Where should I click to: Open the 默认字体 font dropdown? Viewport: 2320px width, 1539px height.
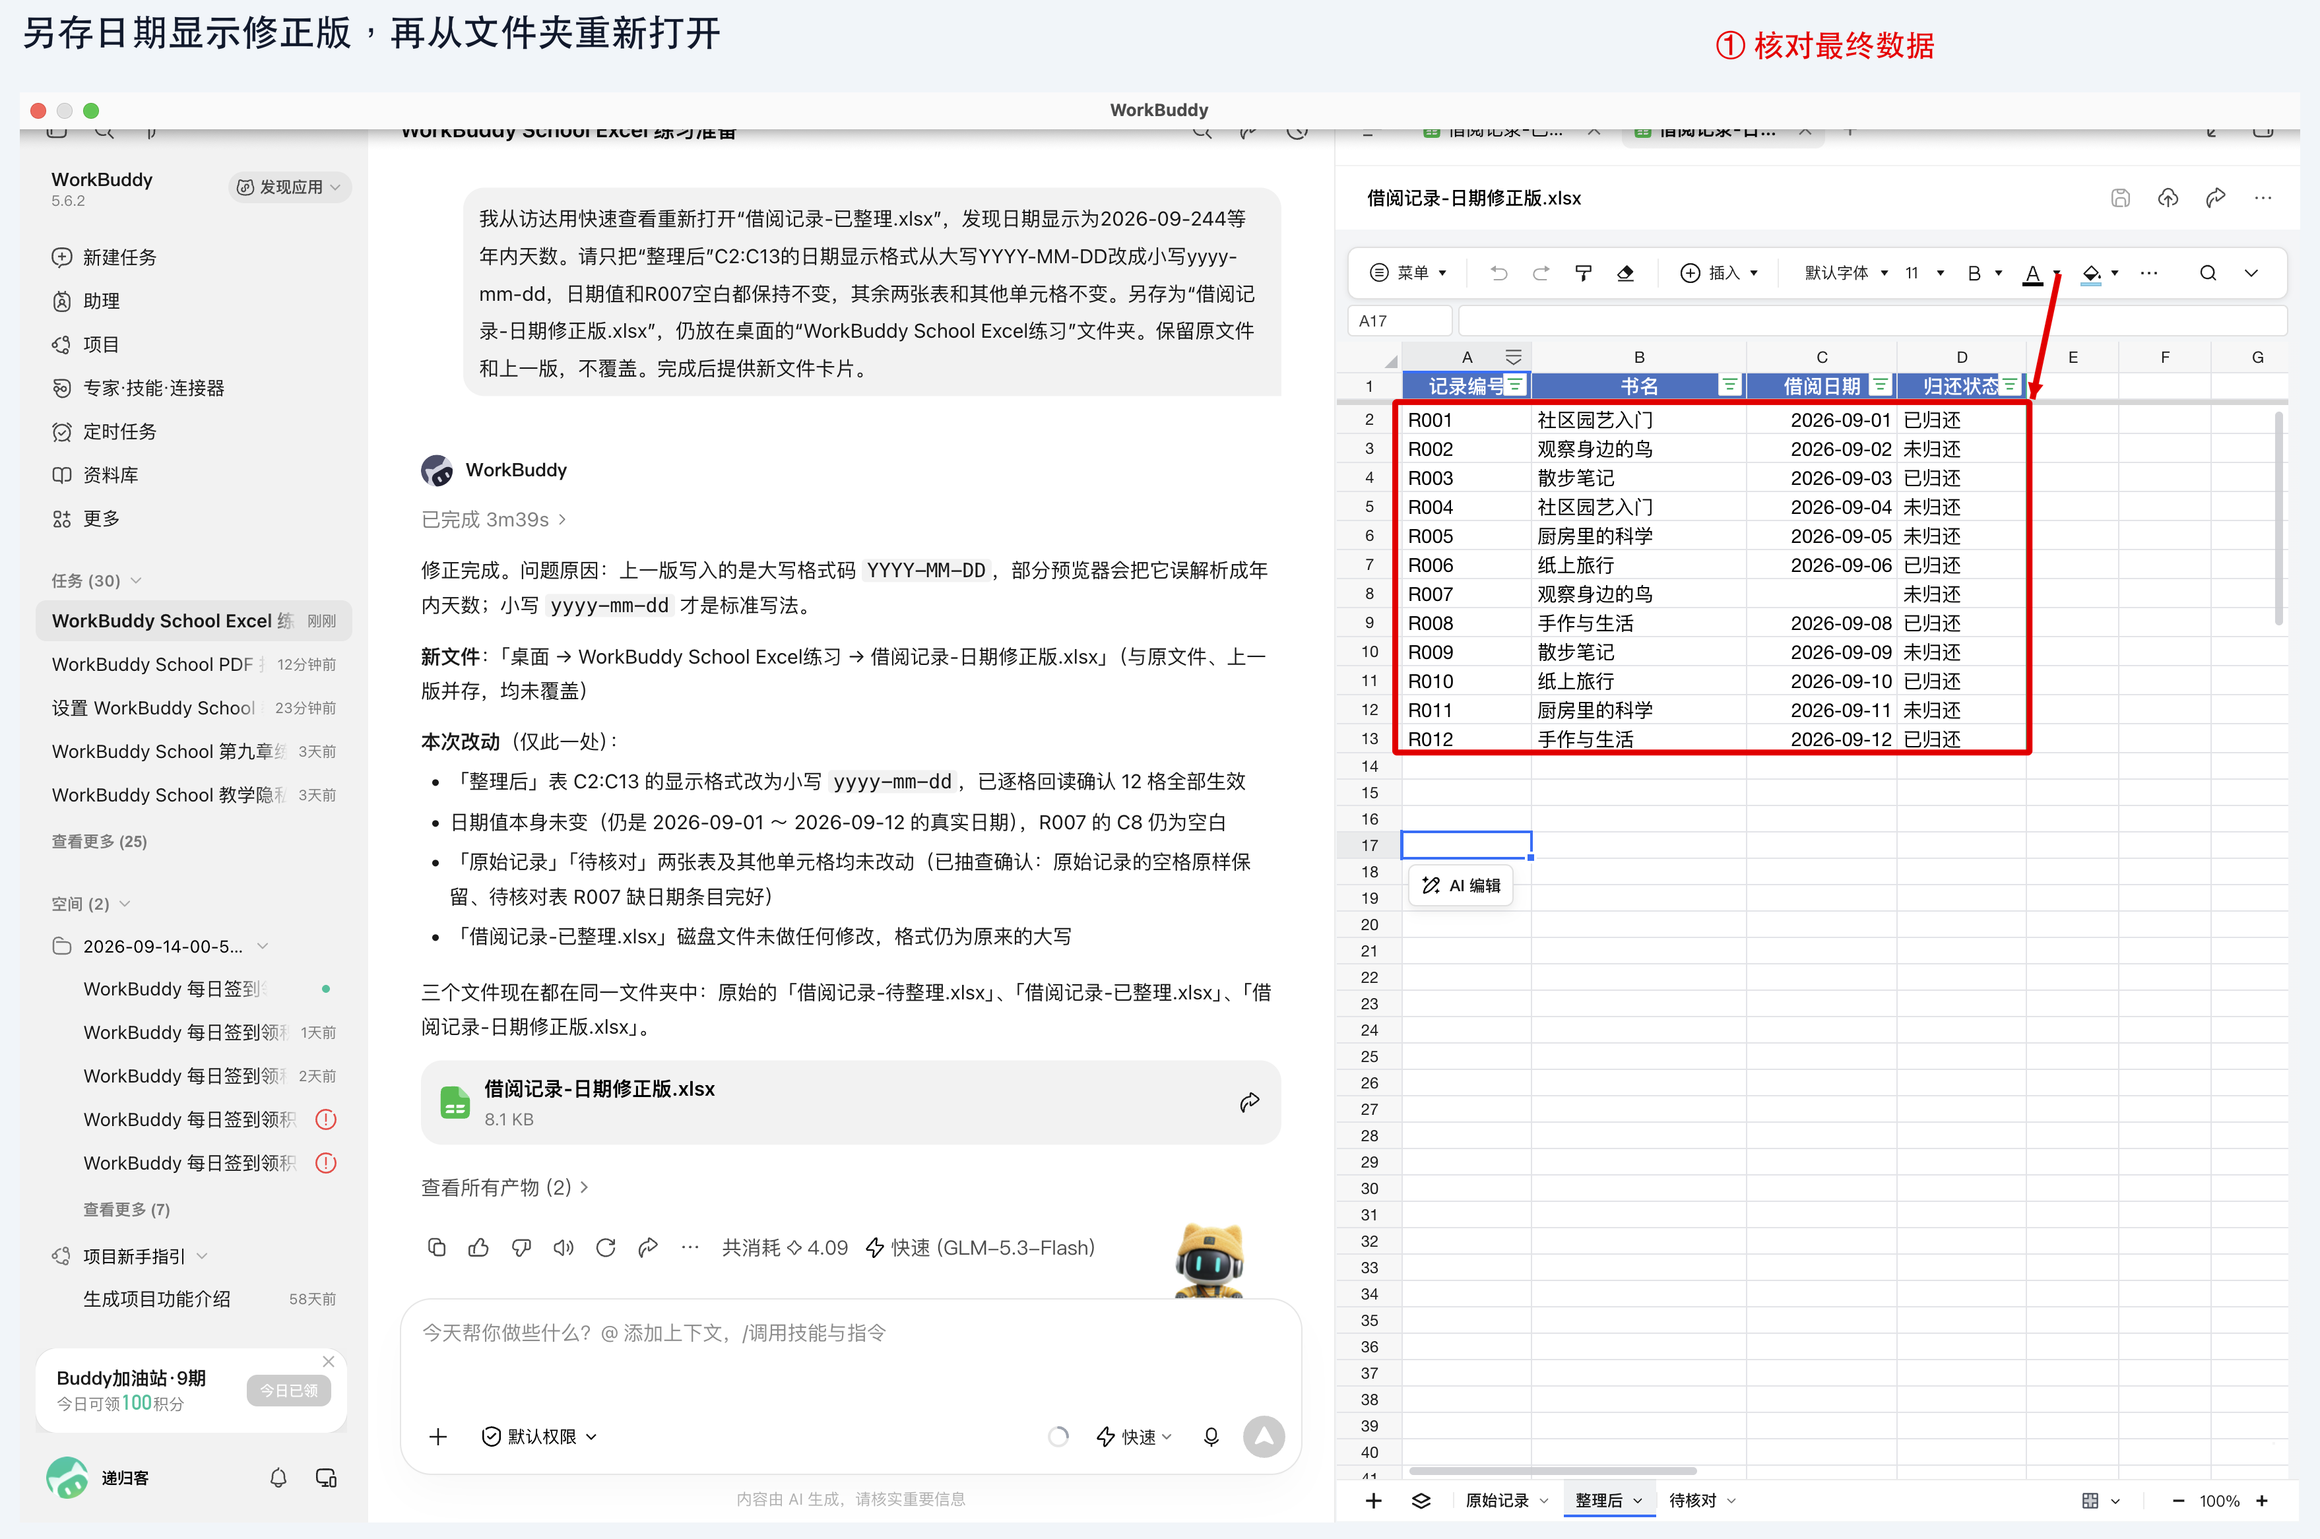1846,273
